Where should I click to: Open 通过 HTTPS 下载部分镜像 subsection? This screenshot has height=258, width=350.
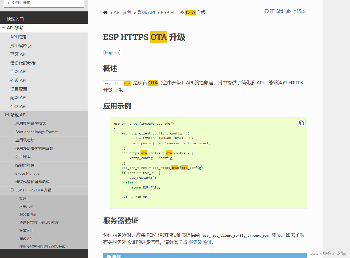[x=39, y=222]
